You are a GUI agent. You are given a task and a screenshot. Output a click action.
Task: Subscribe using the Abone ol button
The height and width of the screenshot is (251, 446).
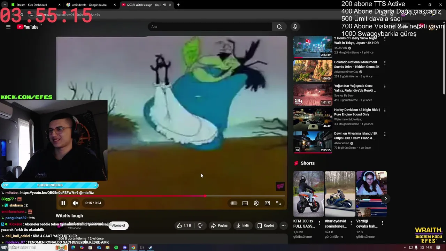click(118, 226)
